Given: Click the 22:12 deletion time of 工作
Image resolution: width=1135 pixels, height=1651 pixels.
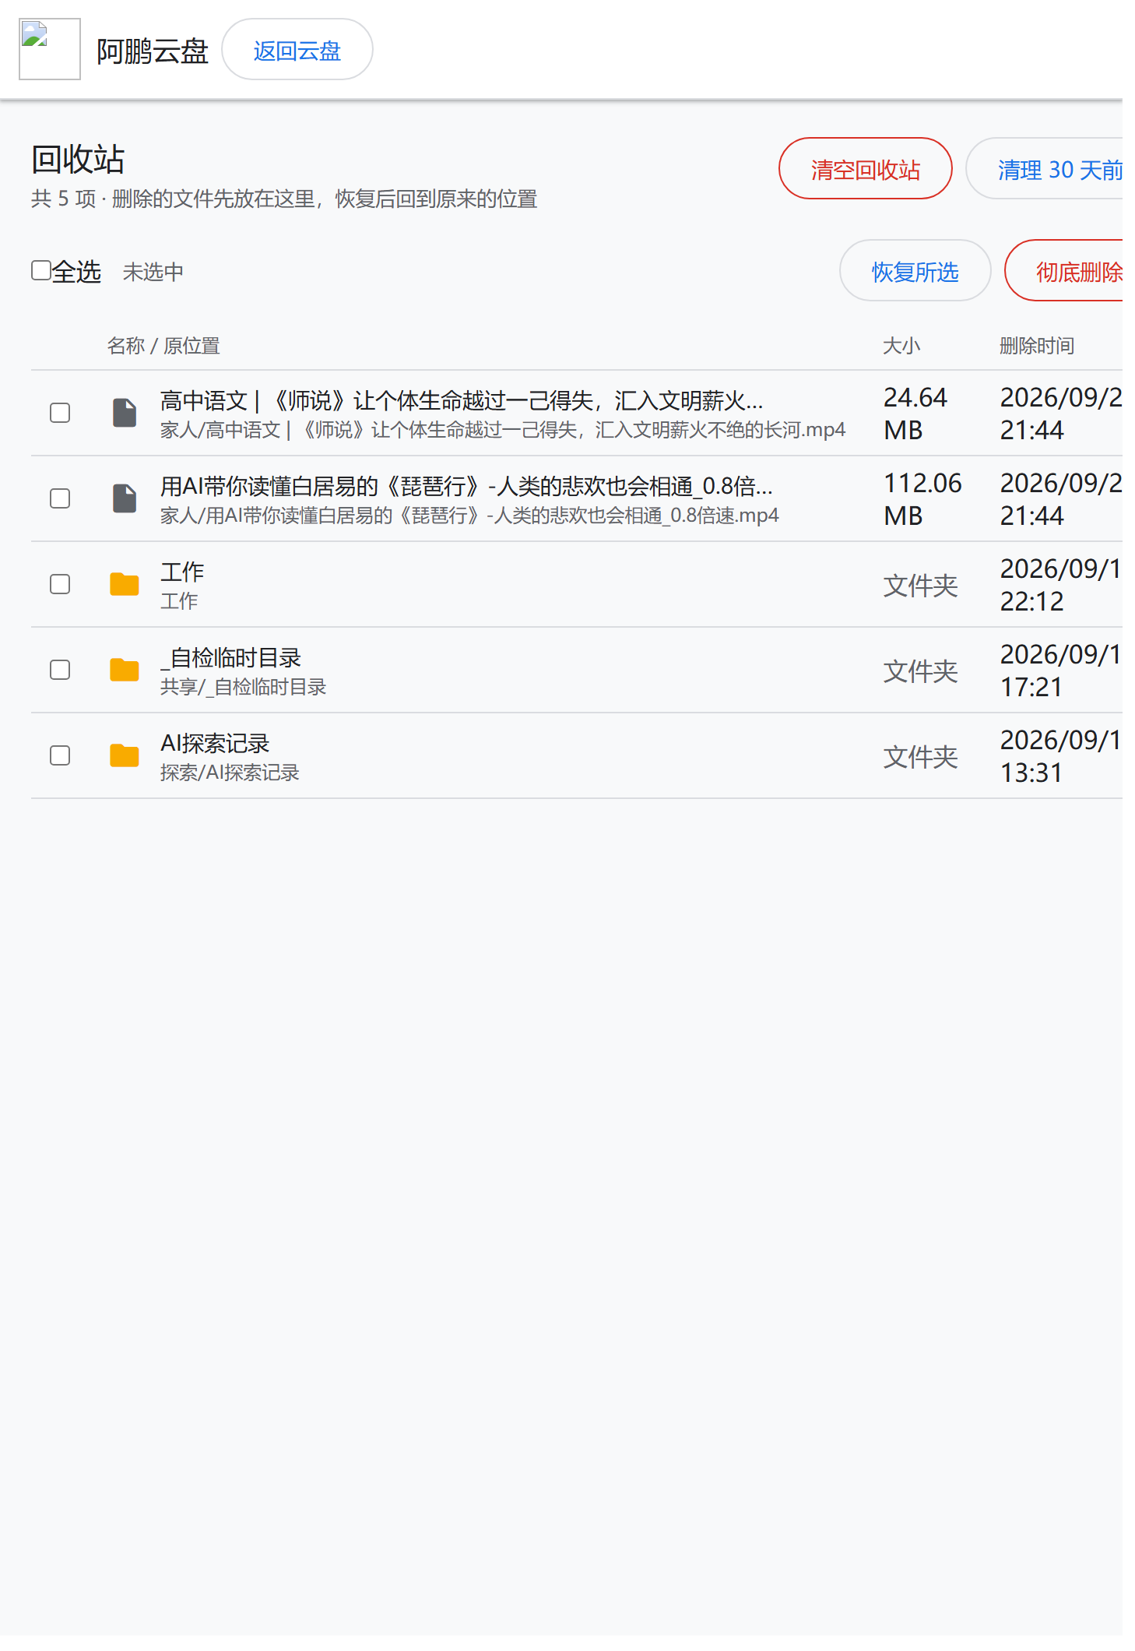Looking at the screenshot, I should [x=1031, y=601].
